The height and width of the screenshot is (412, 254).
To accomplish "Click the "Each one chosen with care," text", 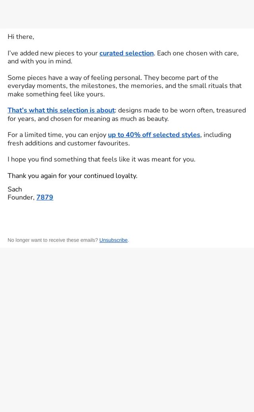I will point(198,53).
